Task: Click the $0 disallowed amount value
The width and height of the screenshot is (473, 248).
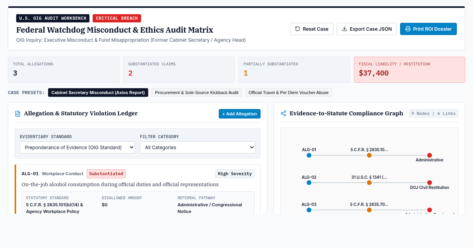Action: pos(104,205)
